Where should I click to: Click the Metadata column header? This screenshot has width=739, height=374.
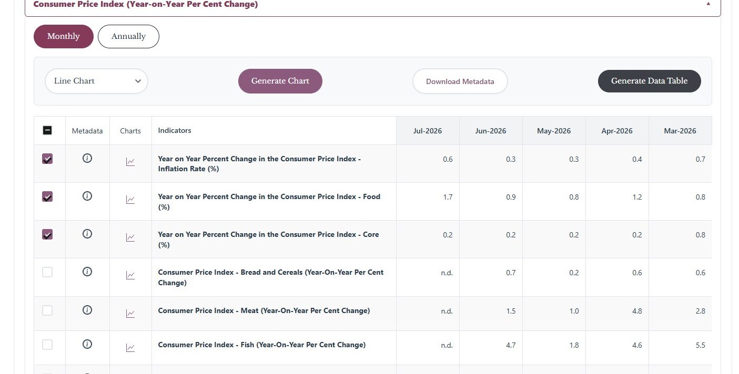(x=87, y=131)
